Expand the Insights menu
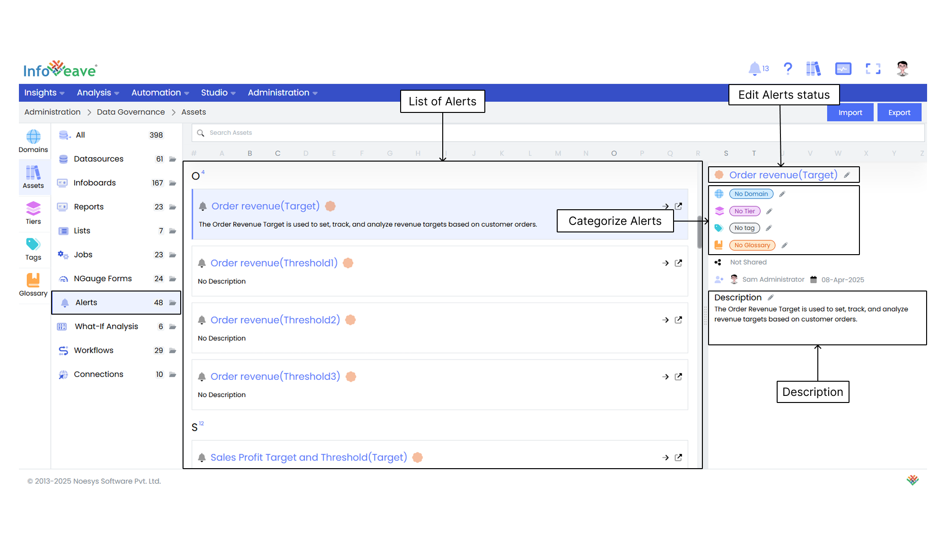This screenshot has width=946, height=548. [44, 93]
